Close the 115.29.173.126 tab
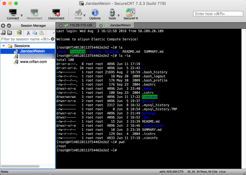 coord(61,25)
